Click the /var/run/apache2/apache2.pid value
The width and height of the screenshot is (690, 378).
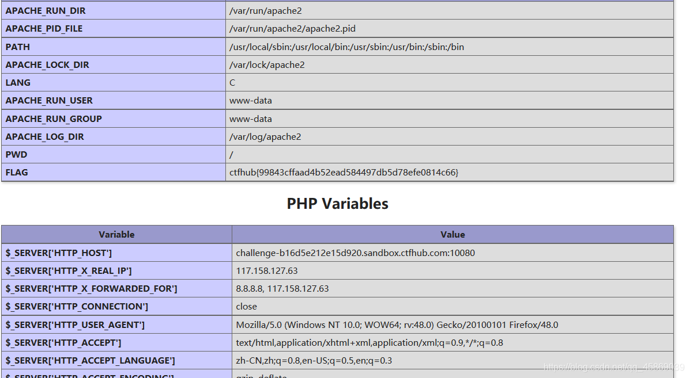(x=292, y=29)
